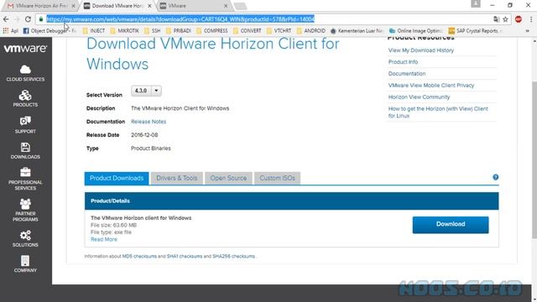
Task: Open SHA256 checksums link
Action: tap(233, 256)
